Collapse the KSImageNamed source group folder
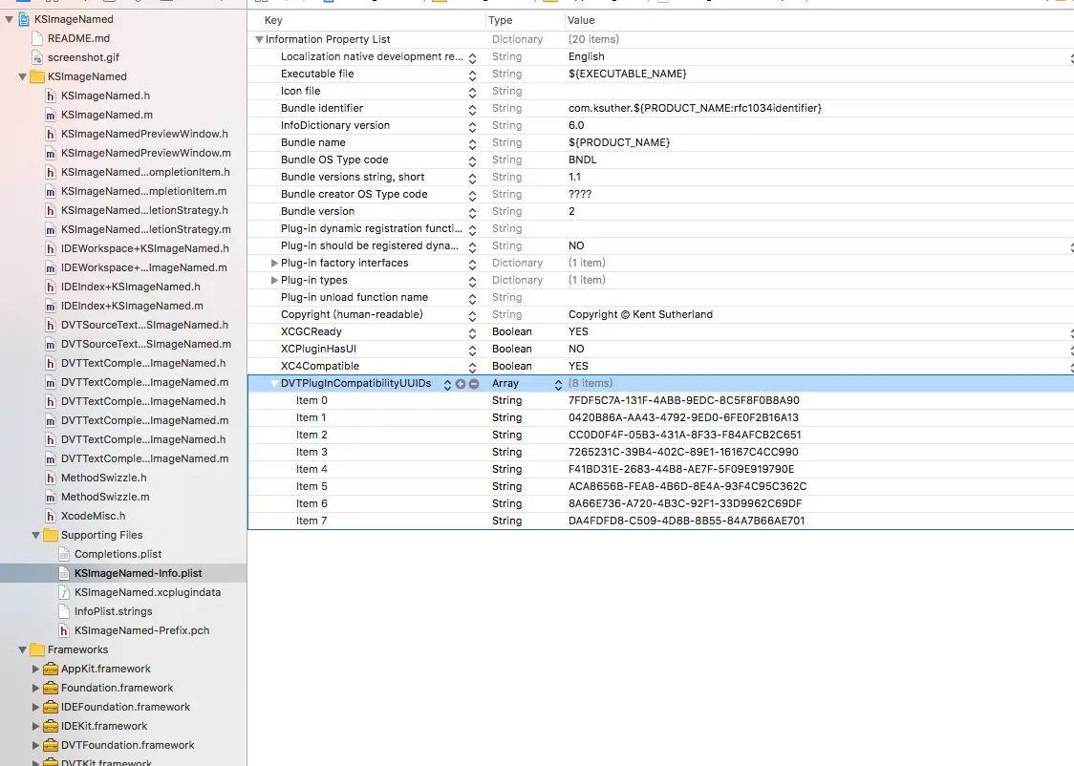This screenshot has width=1074, height=766. pyautogui.click(x=22, y=76)
